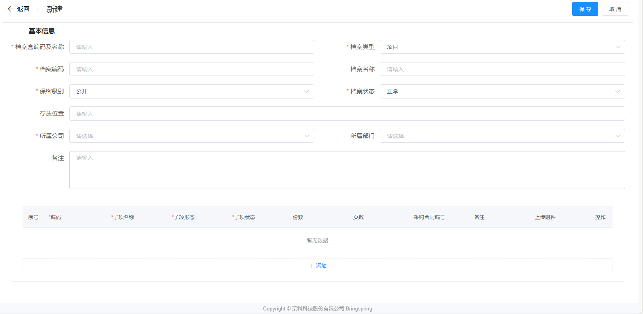Select a company in 所属公司 dropdown
This screenshot has height=314, width=643.
tap(192, 136)
